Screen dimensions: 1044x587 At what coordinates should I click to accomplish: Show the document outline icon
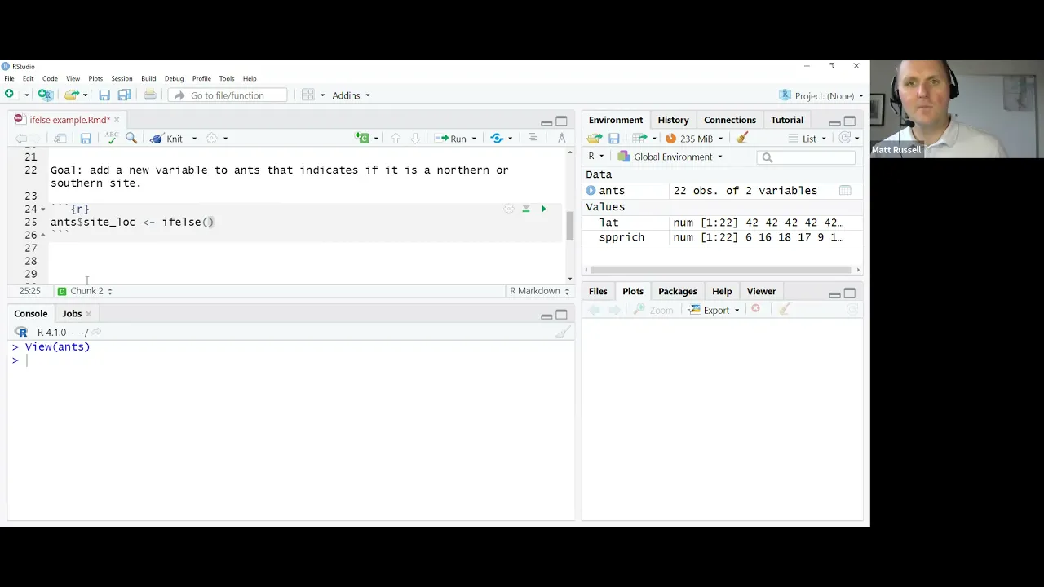533,138
